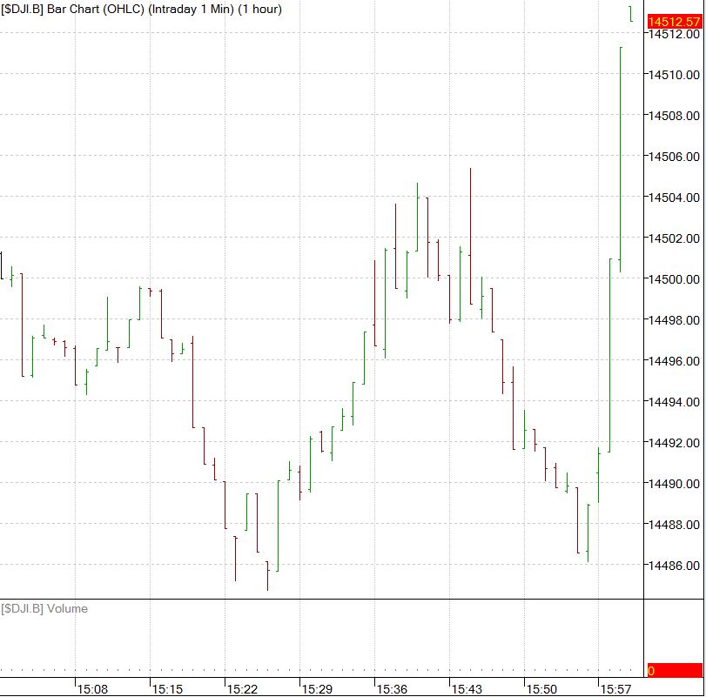Click the 14492.00 price axis label
Viewport: 706px width, 697px height.
pos(673,443)
